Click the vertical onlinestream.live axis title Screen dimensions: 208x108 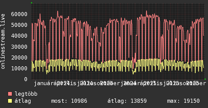tap(3, 42)
